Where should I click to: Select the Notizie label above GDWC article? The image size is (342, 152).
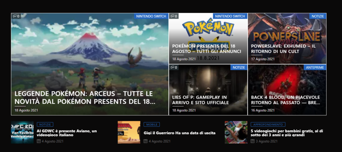point(45,125)
